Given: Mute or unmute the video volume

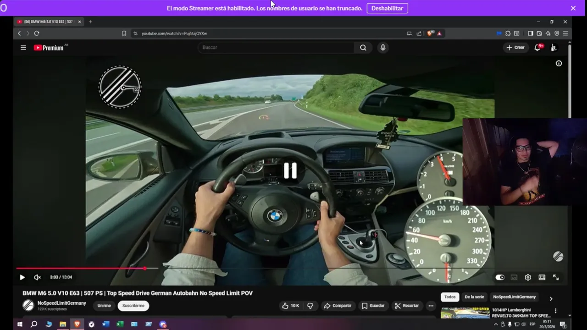Looking at the screenshot, I should click(x=37, y=277).
